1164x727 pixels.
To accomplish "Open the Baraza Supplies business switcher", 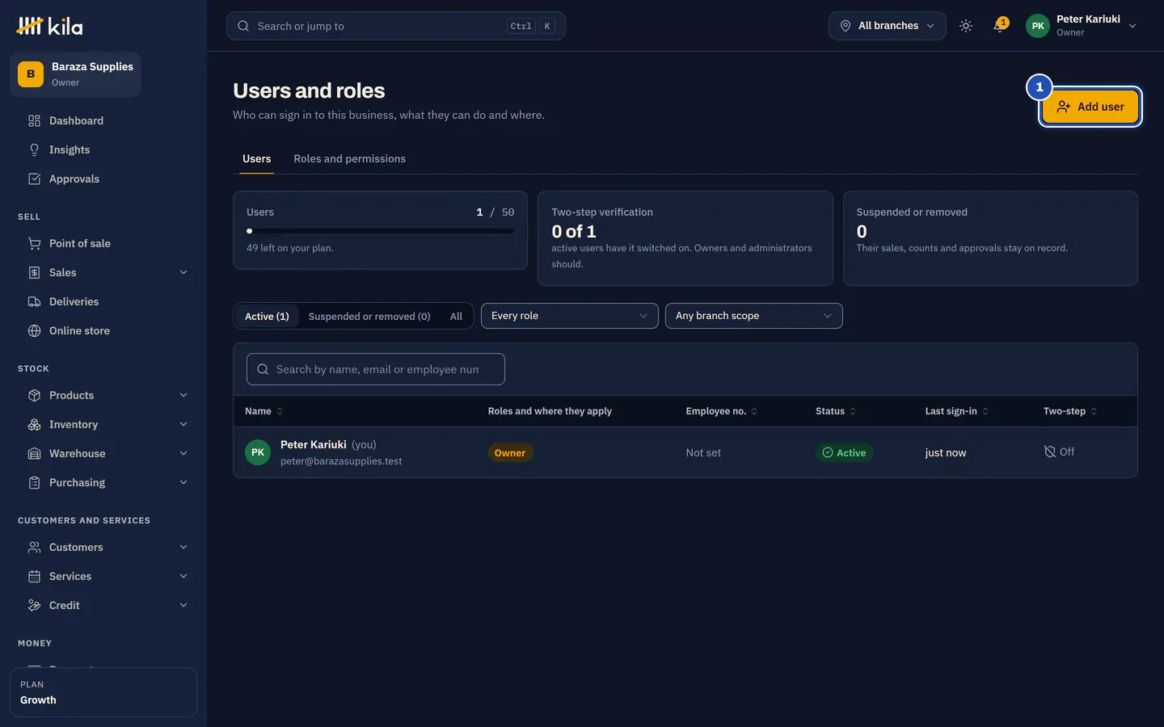I will (x=75, y=74).
